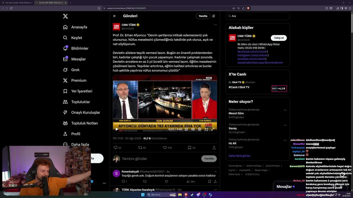
Task: Open Premium in the sidebar
Action: 75,81
